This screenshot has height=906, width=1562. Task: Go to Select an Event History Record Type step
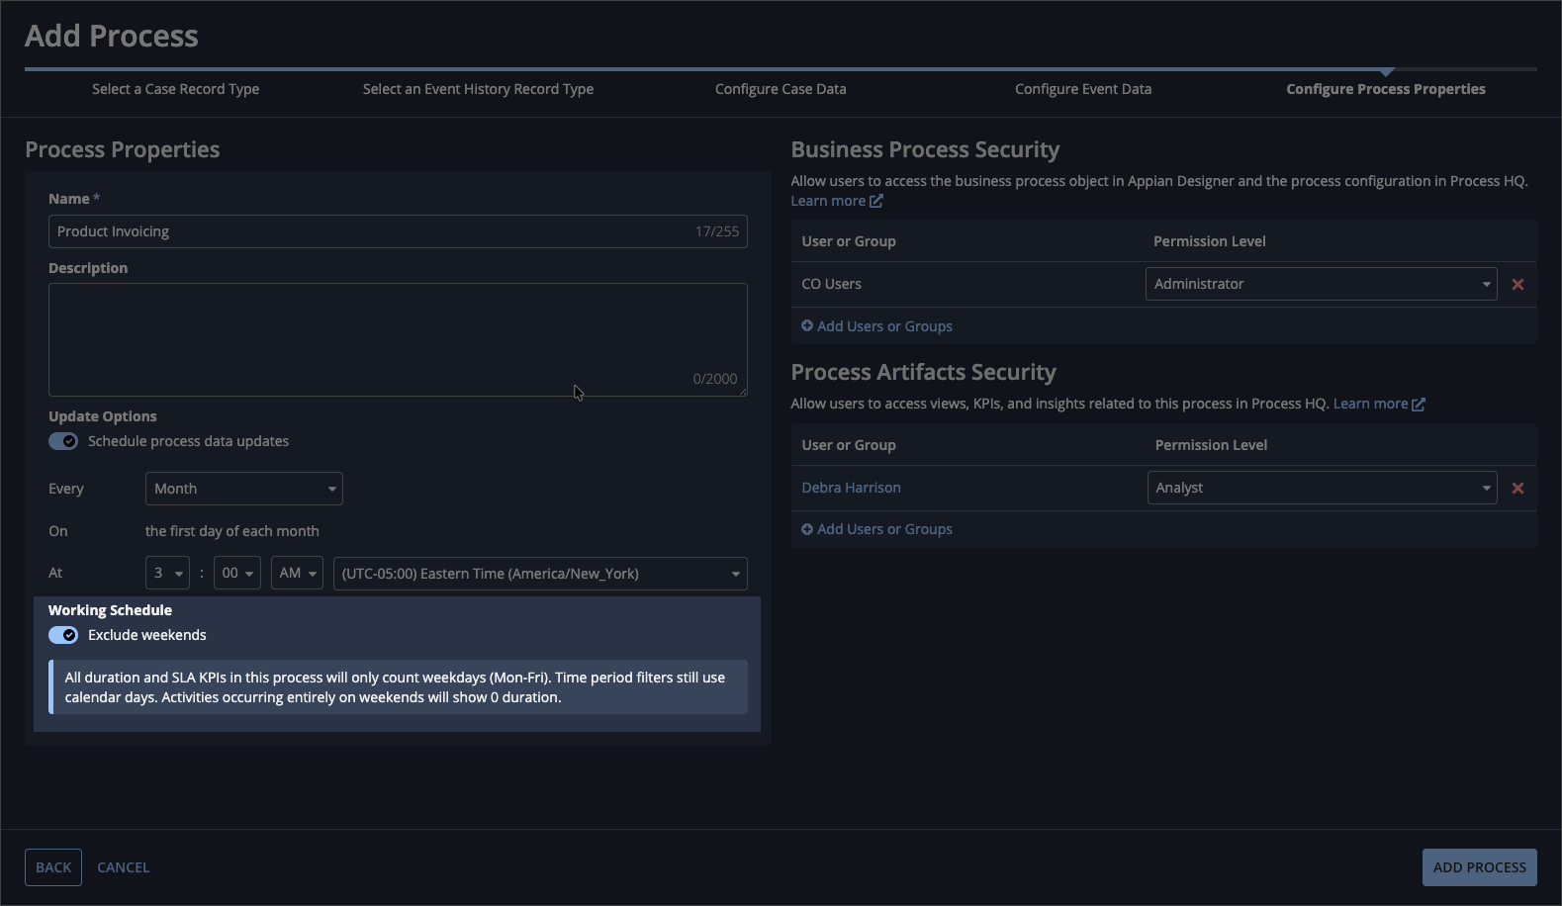pos(479,89)
